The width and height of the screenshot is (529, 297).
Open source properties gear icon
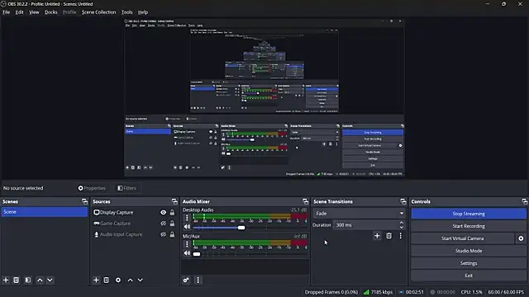[x=118, y=280]
